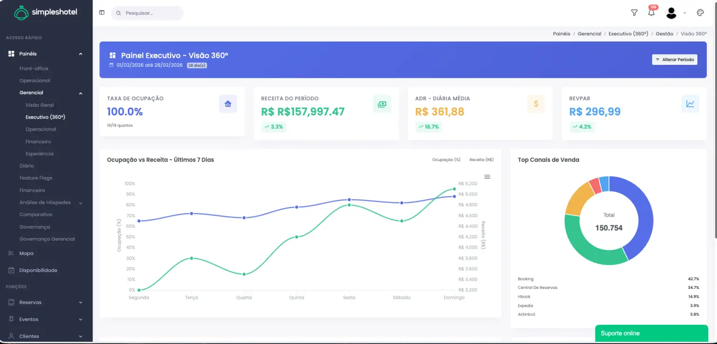
Task: Click the Pesquisar search field
Action: click(147, 13)
